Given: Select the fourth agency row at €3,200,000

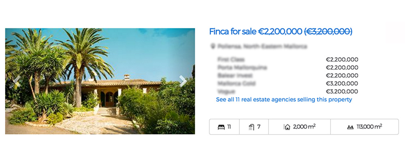Looking at the screenshot, I should click(x=288, y=84).
